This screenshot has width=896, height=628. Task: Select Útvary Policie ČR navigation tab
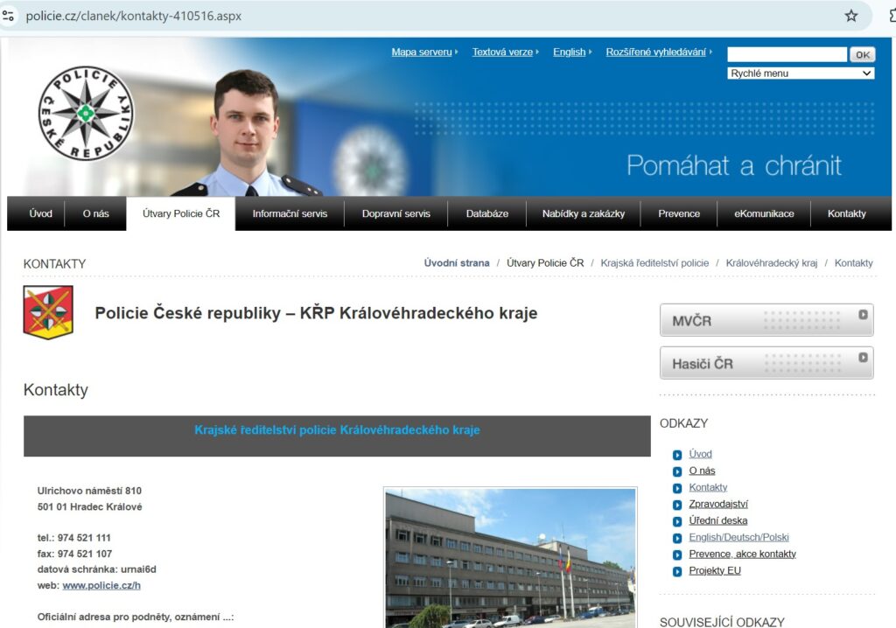(x=180, y=213)
